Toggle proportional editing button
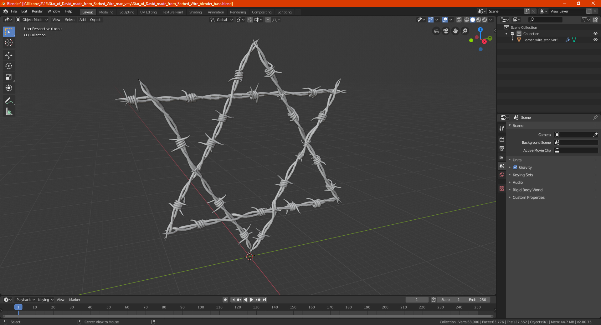 pyautogui.click(x=268, y=20)
